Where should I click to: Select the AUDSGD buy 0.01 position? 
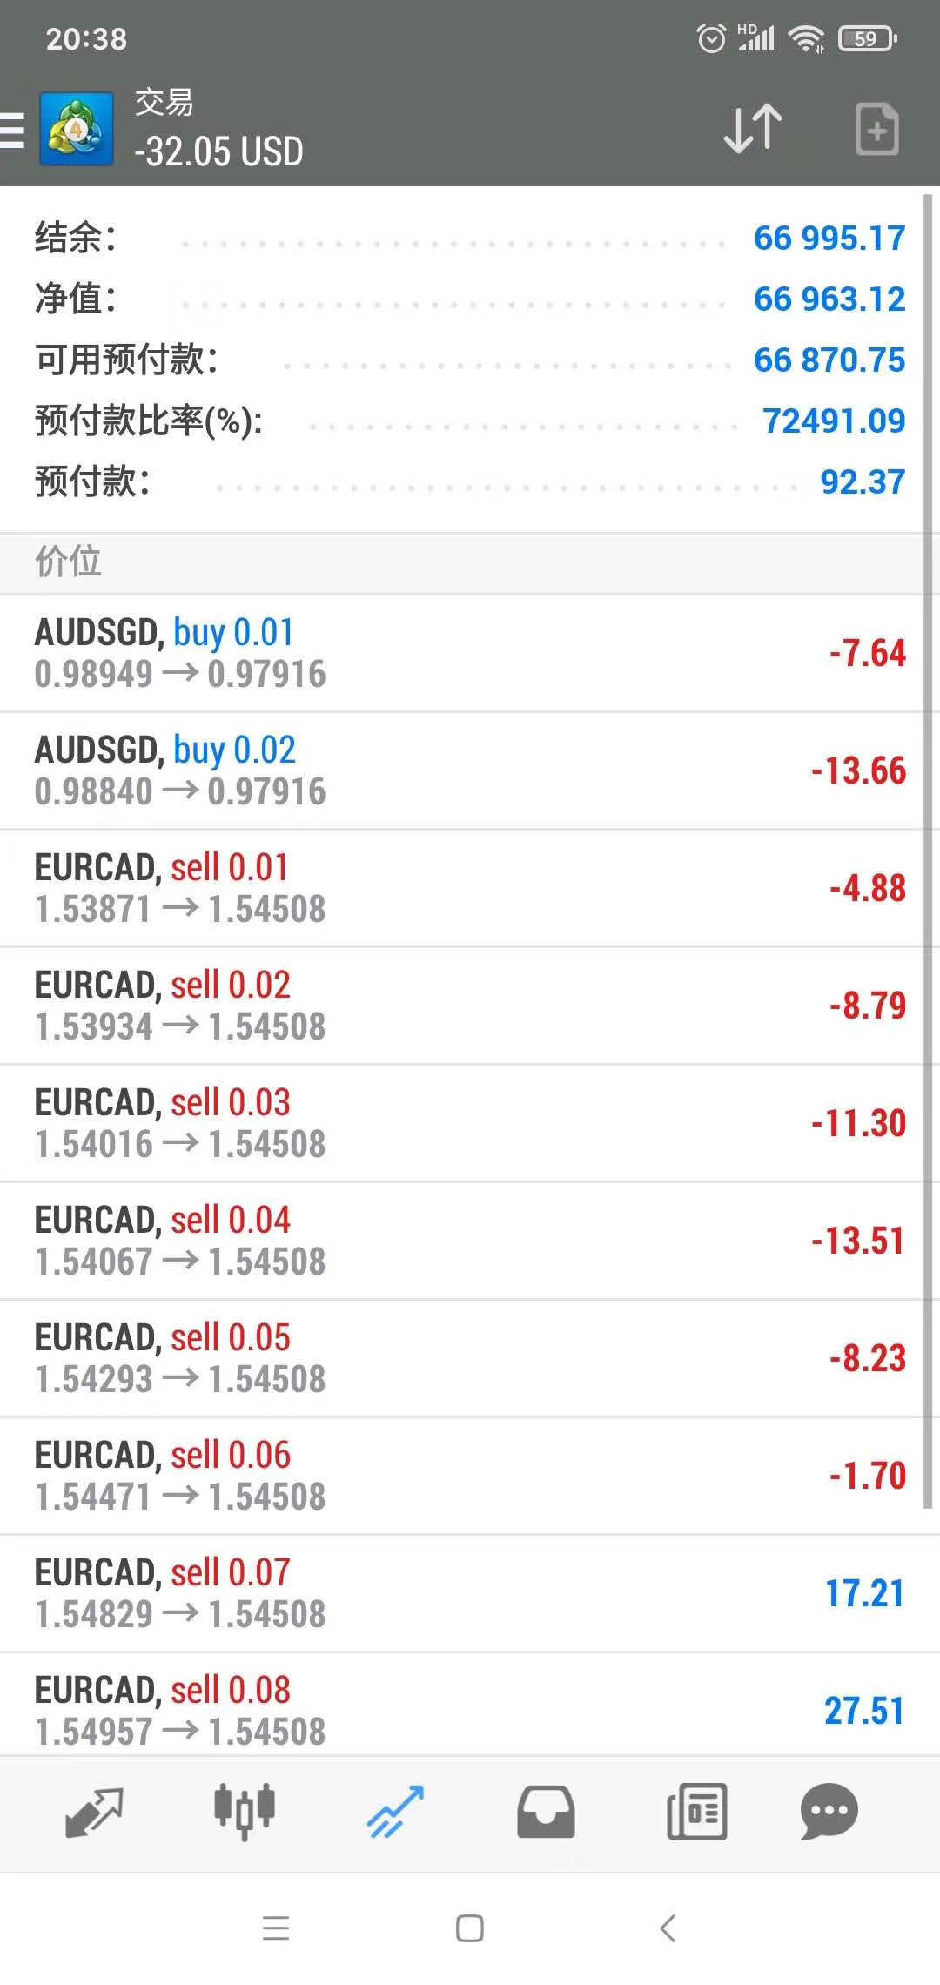click(461, 653)
